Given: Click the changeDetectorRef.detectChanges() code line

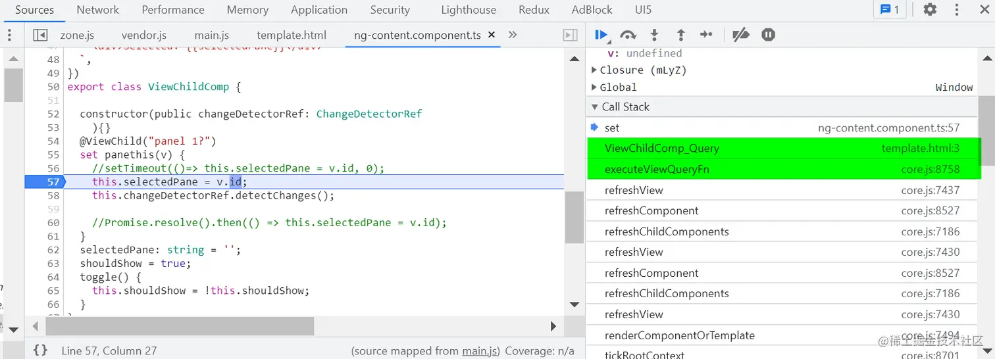Looking at the screenshot, I should coord(213,196).
